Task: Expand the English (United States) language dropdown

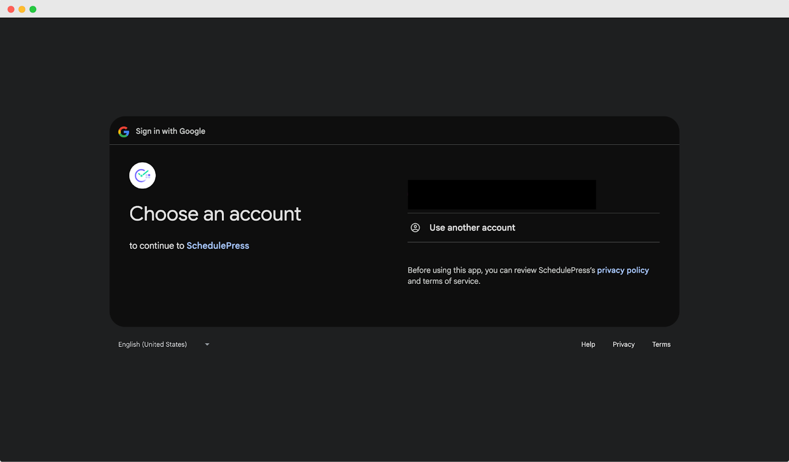Action: tap(164, 345)
